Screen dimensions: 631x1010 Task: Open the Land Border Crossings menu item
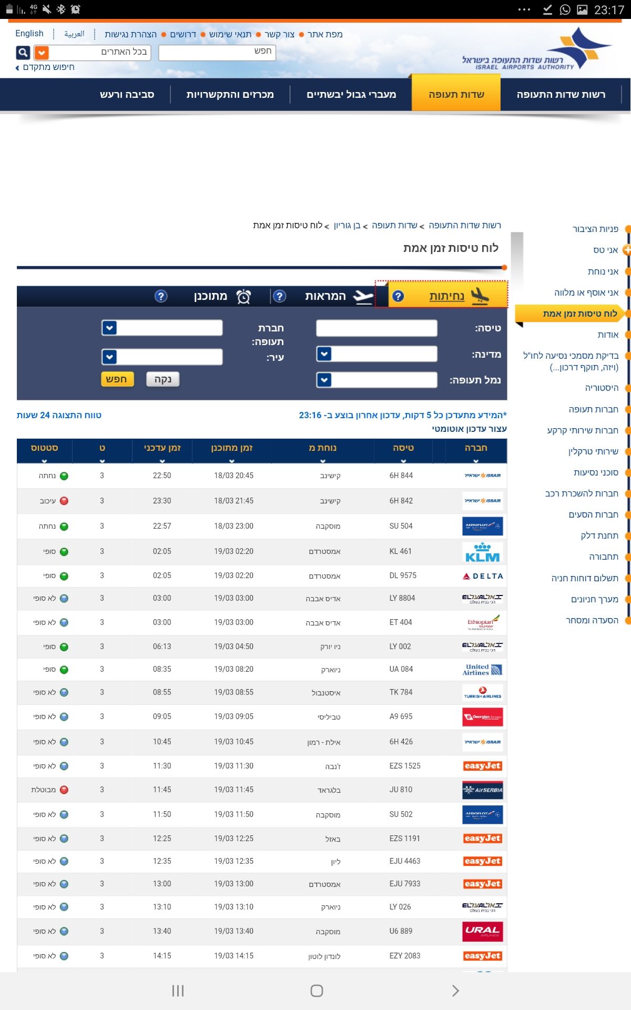coord(351,94)
